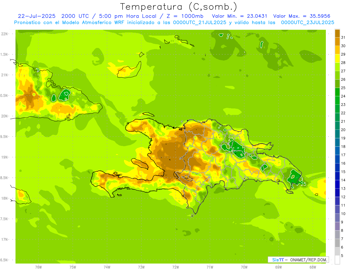Click the '0000UTC_21JUL2025' initialization timestamp
351x271 pixels.
(x=200, y=23)
